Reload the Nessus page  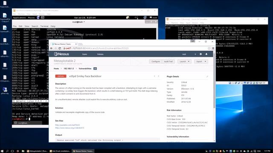pyautogui.click(x=60, y=48)
